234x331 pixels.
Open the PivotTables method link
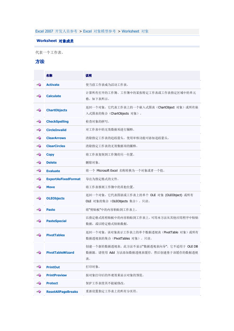(x=56, y=235)
